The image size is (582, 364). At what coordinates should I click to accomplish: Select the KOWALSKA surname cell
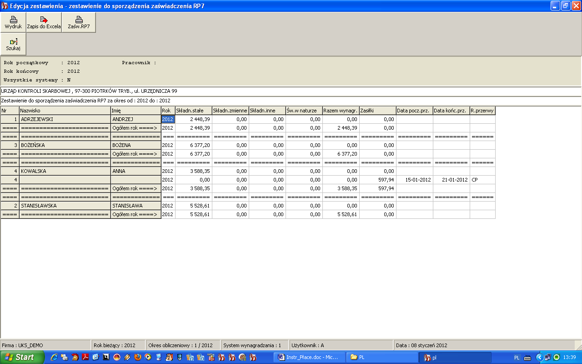65,171
